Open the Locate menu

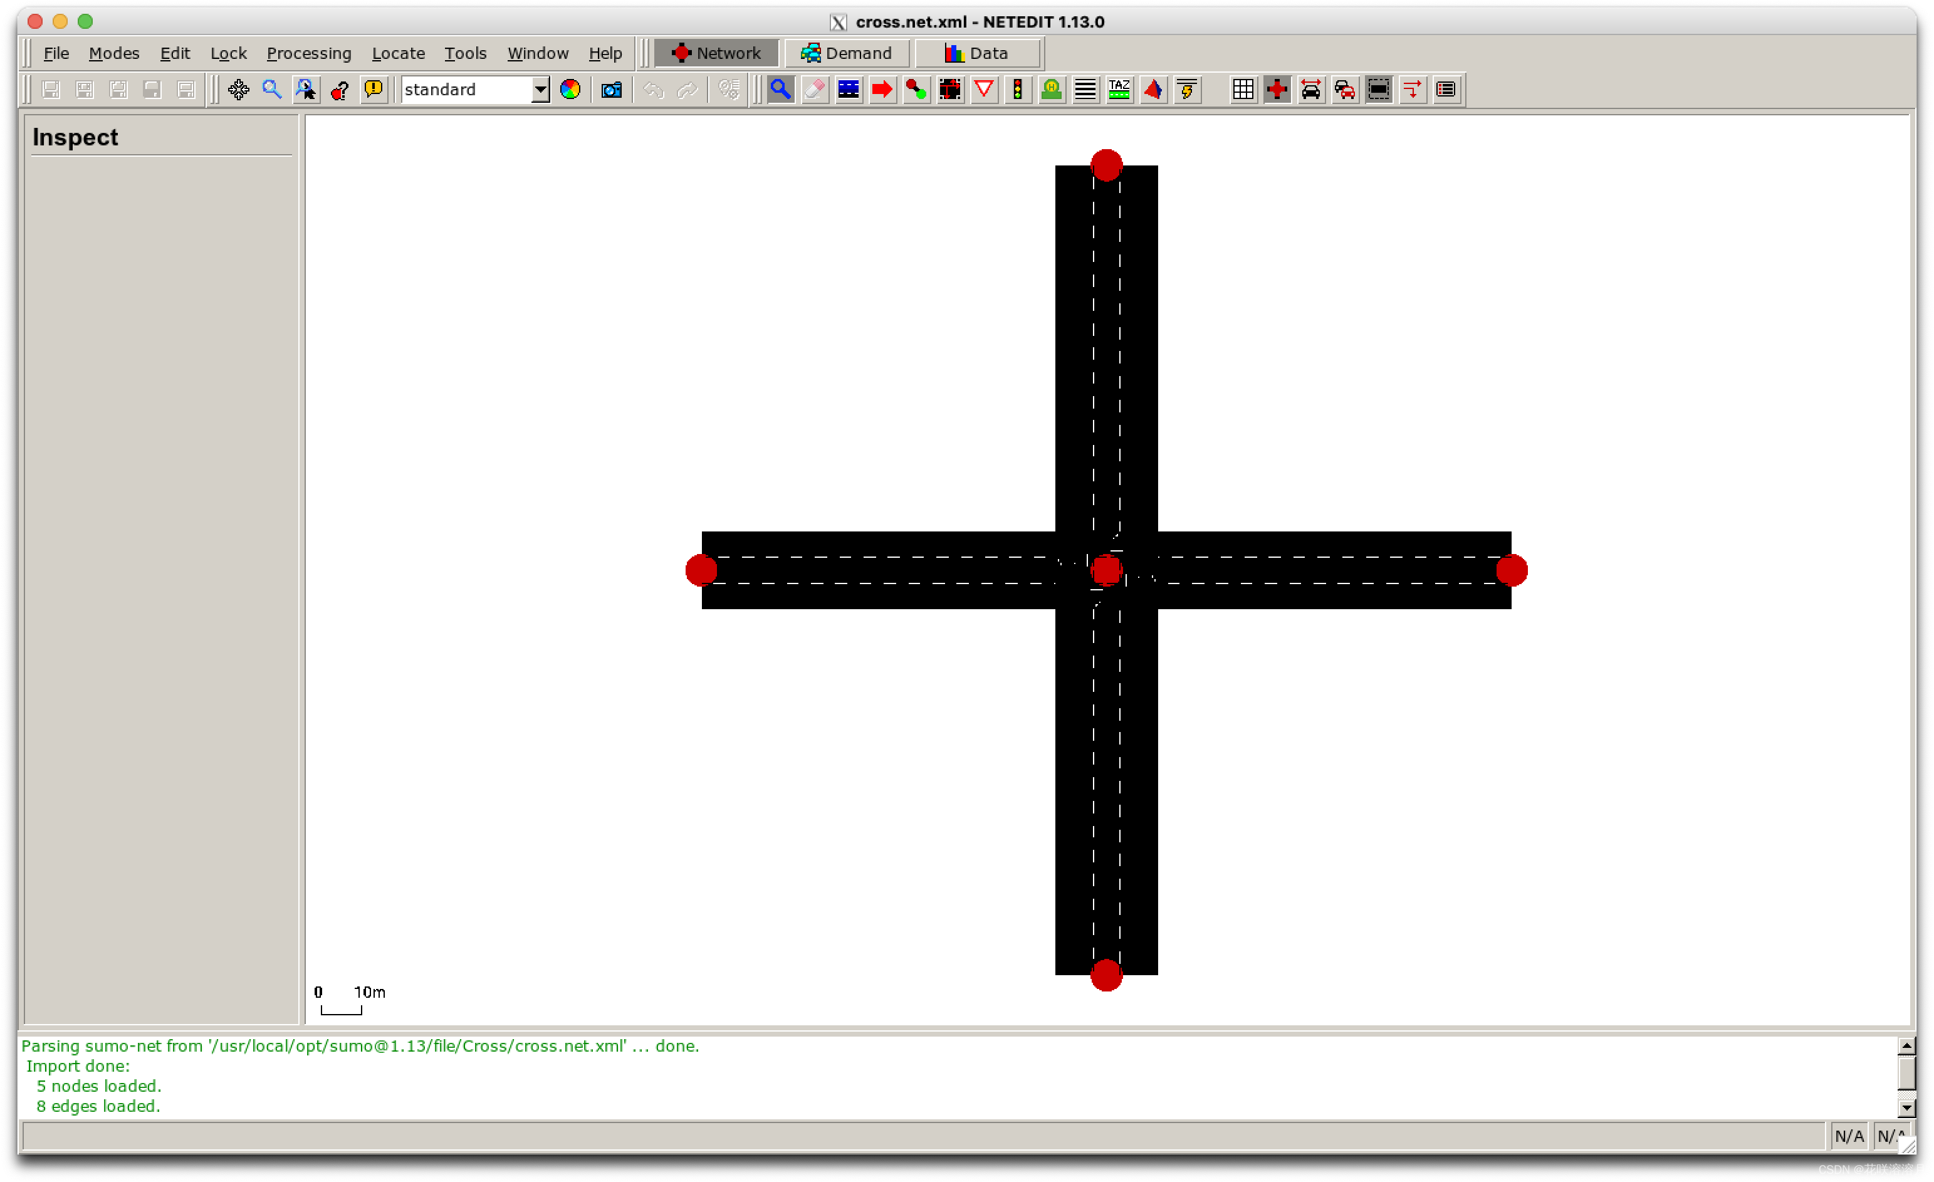[x=398, y=53]
